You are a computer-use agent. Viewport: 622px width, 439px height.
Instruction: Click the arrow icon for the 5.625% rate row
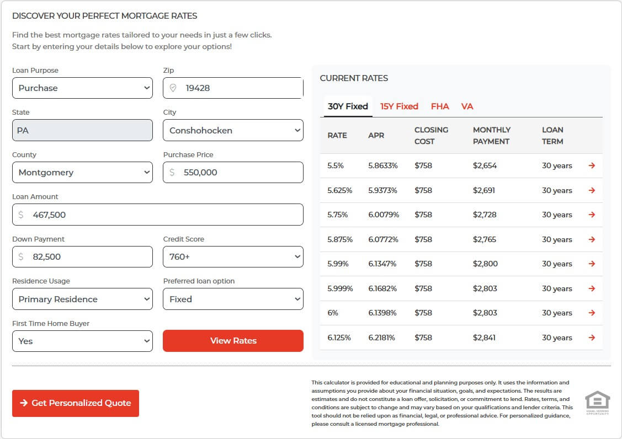(592, 190)
